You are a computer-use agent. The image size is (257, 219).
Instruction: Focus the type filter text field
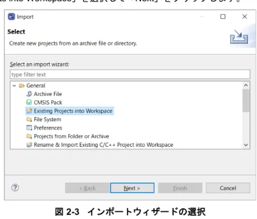130,75
